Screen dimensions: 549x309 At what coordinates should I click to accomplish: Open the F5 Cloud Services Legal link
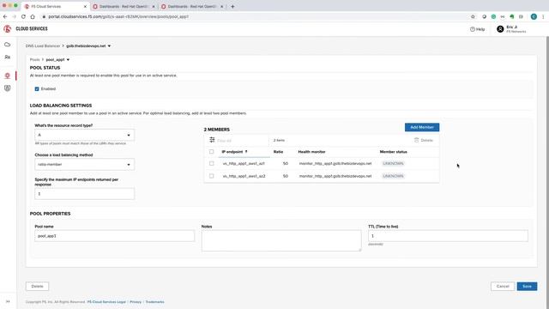click(106, 302)
